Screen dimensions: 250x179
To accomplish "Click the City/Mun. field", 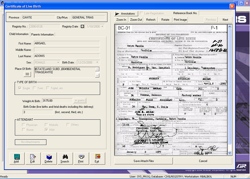I will [88, 17].
